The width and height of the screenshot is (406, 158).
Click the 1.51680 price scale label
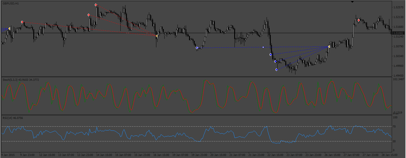[398, 27]
